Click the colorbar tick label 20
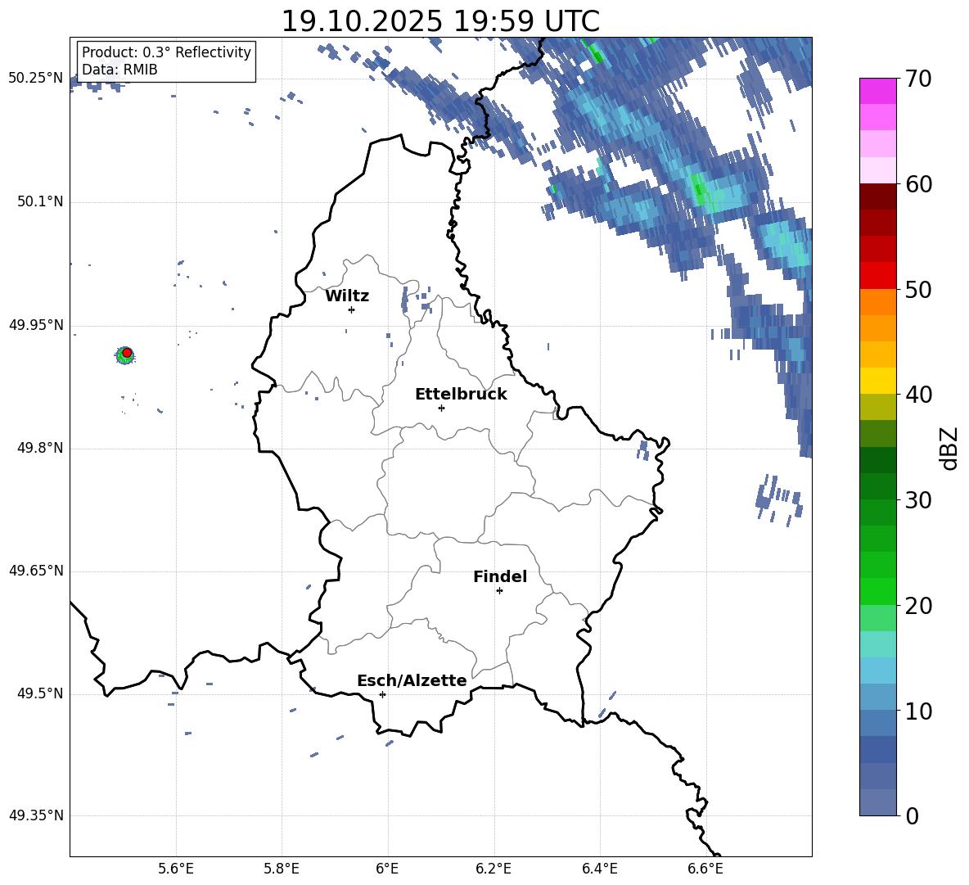Image resolution: width=969 pixels, height=885 pixels. click(918, 605)
